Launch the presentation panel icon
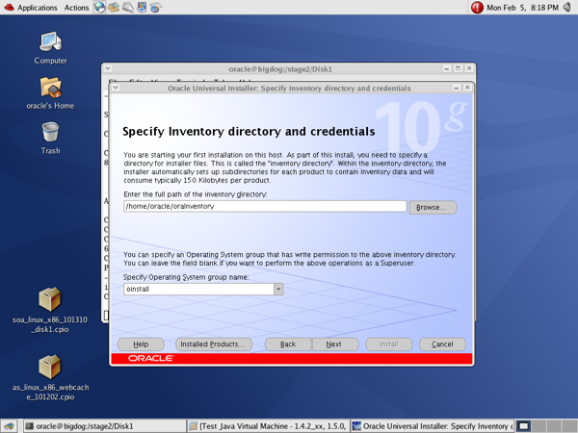This screenshot has height=433, width=578. coord(142,7)
